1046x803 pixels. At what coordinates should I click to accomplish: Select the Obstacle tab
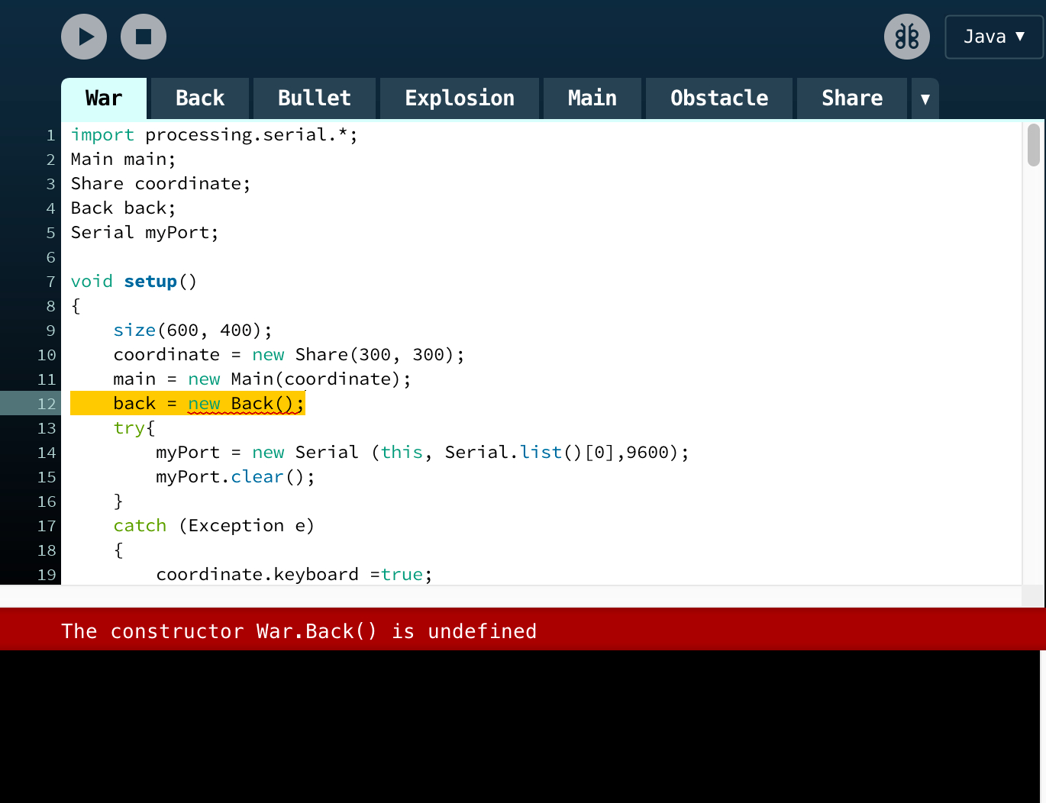(719, 98)
